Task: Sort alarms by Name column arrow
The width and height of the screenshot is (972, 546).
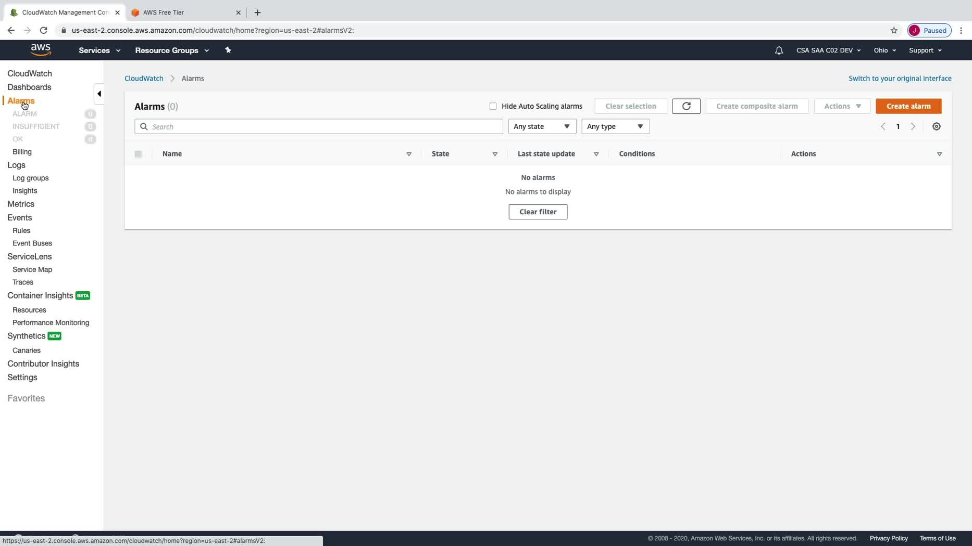Action: click(x=409, y=154)
